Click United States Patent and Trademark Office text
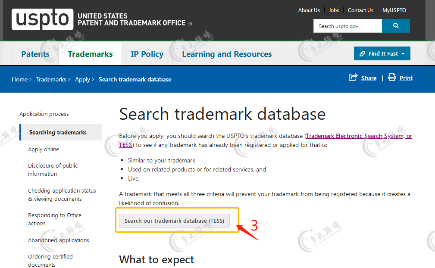Image resolution: width=435 pixels, height=268 pixels. click(x=132, y=19)
